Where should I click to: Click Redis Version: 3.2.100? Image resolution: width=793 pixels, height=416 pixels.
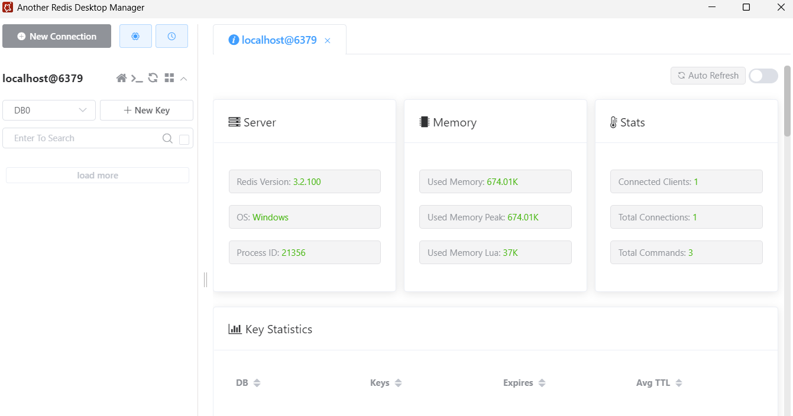pyautogui.click(x=305, y=181)
